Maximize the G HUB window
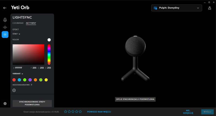The image size is (216, 116). click(x=209, y=2)
